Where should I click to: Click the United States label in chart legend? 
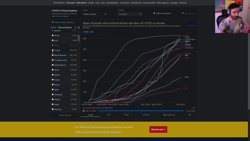pyautogui.click(x=189, y=48)
